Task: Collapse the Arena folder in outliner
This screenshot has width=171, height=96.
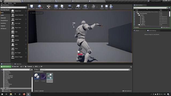Action: [x=138, y=15]
